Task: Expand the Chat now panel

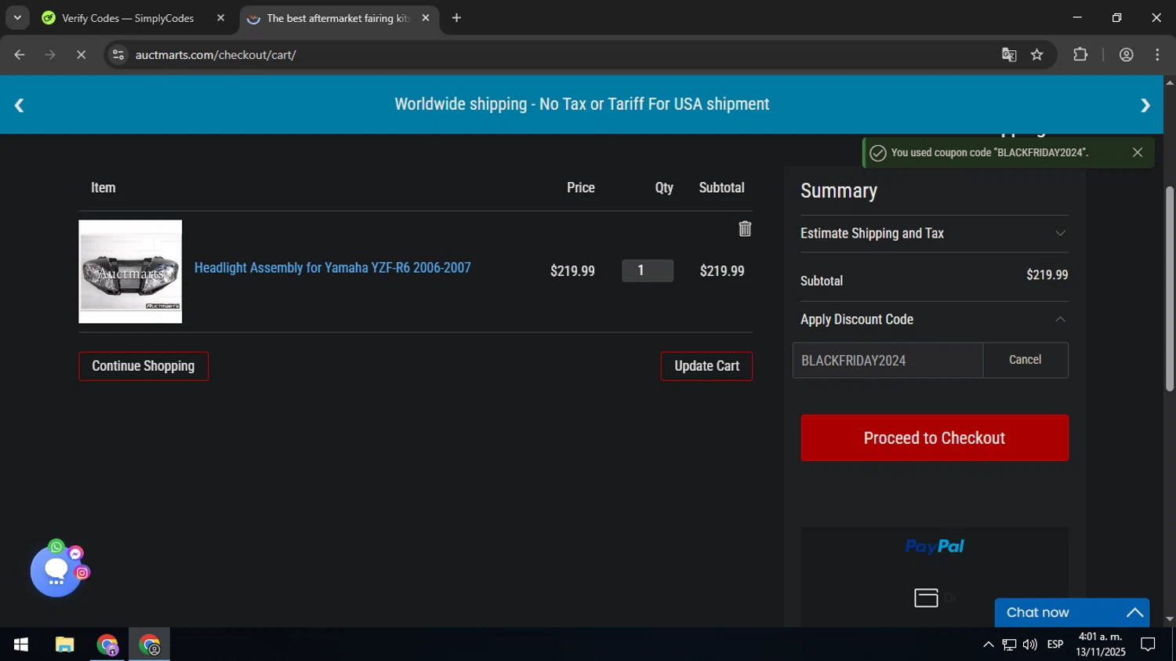Action: pyautogui.click(x=1072, y=612)
